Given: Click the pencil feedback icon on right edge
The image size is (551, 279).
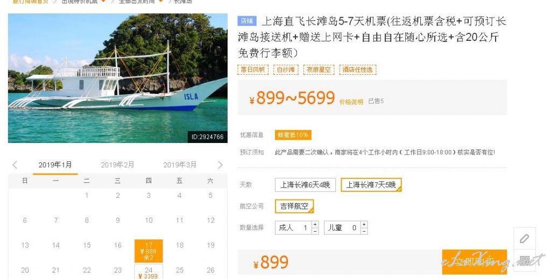Looking at the screenshot, I should pyautogui.click(x=525, y=239).
